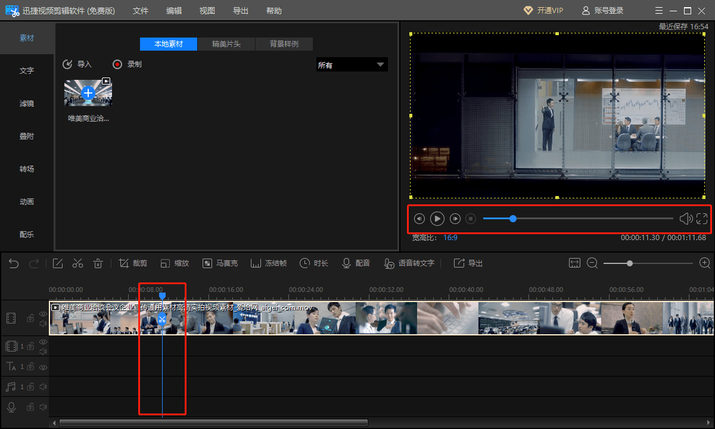Image resolution: width=715 pixels, height=429 pixels.
Task: Click the 开通VIP button
Action: click(x=543, y=10)
